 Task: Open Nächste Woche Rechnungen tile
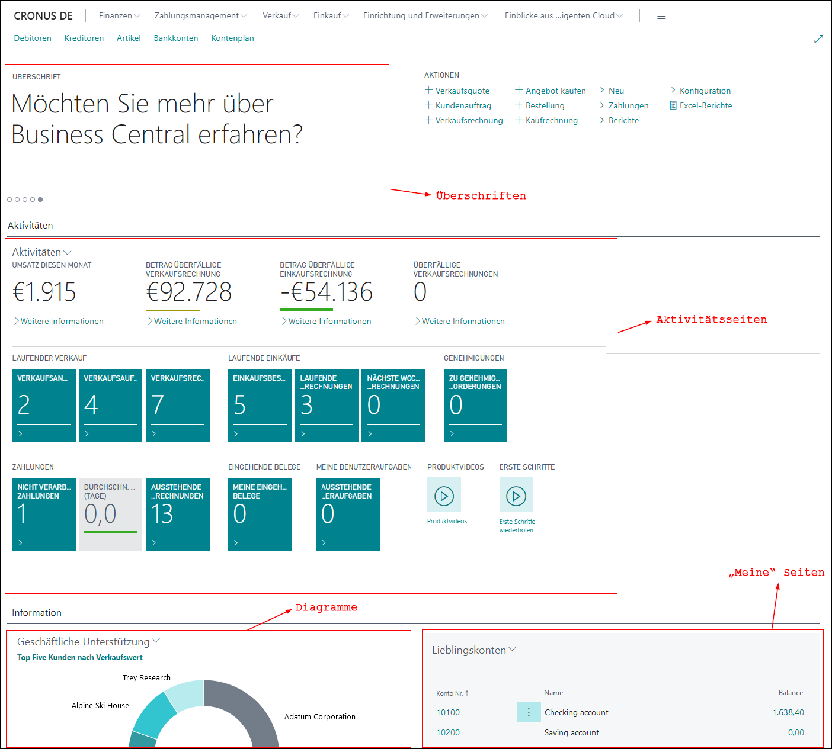[x=393, y=406]
